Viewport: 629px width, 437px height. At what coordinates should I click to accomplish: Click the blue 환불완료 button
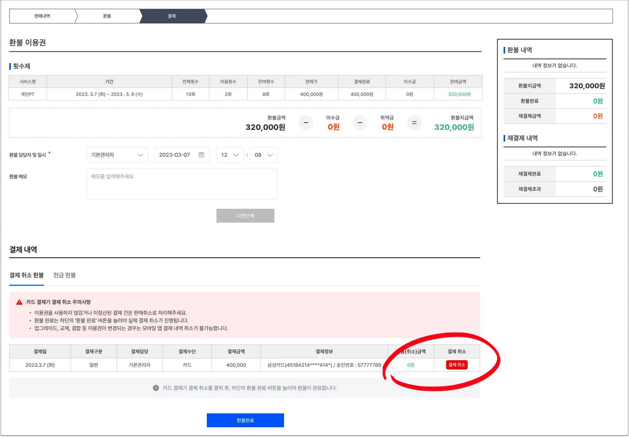point(245,420)
